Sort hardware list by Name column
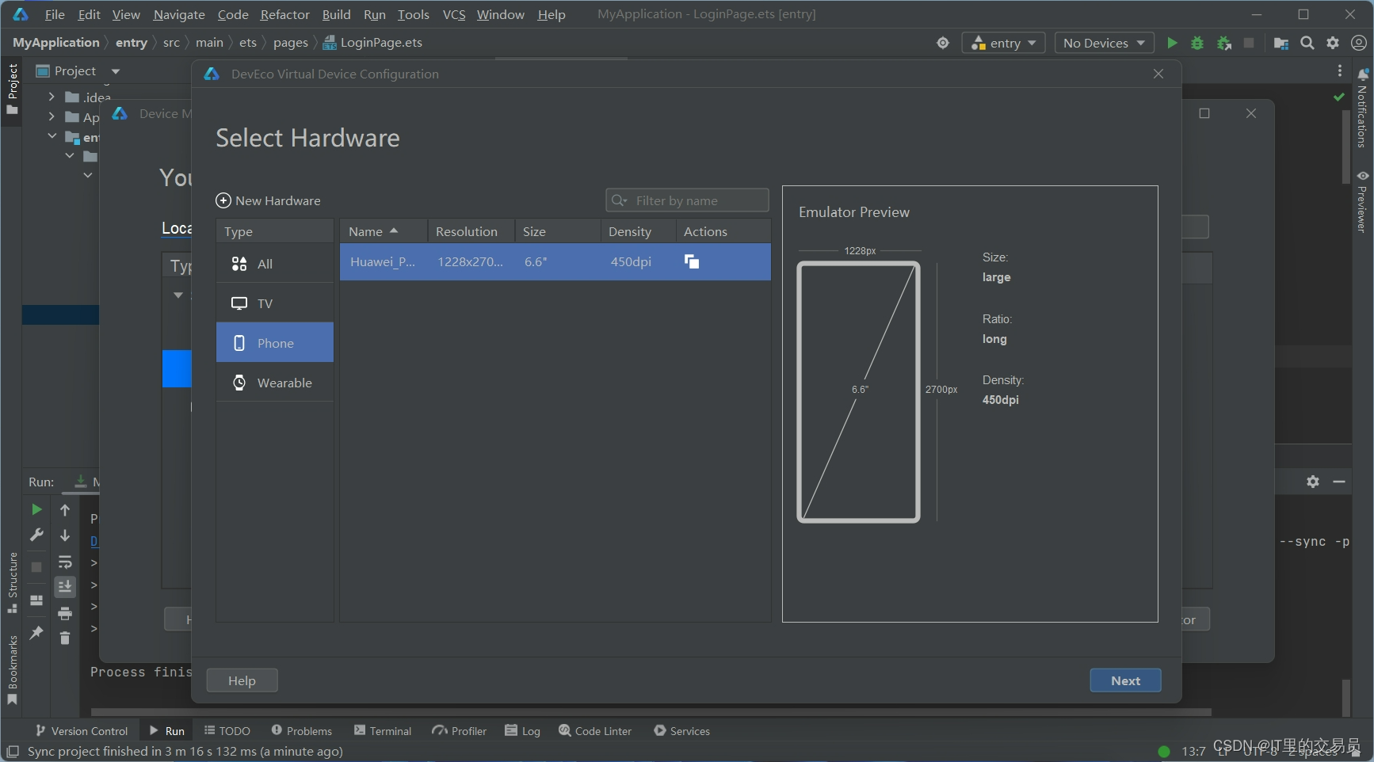The height and width of the screenshot is (762, 1374). (x=384, y=231)
